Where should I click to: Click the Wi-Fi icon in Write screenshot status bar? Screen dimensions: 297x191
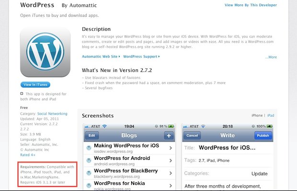(203, 126)
